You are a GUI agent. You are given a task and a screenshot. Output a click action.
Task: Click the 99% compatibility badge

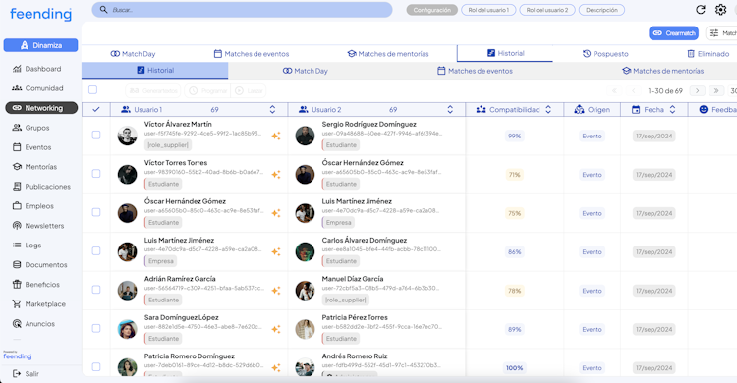(x=515, y=136)
